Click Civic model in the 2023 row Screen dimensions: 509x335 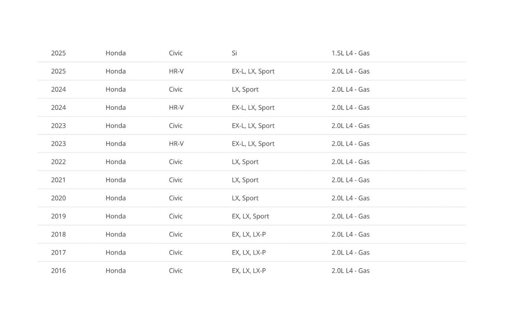pyautogui.click(x=176, y=125)
